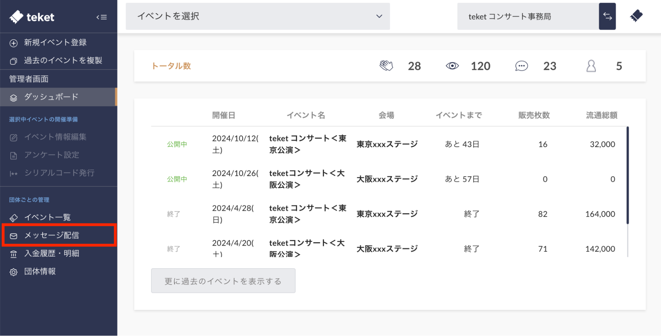The image size is (661, 336).
Task: Click 更に過去のイベントを表示する button
Action: coord(223,281)
